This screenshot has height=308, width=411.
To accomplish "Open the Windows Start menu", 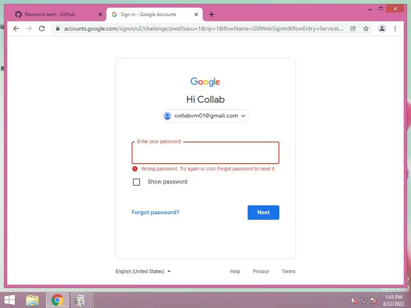I will 10,300.
